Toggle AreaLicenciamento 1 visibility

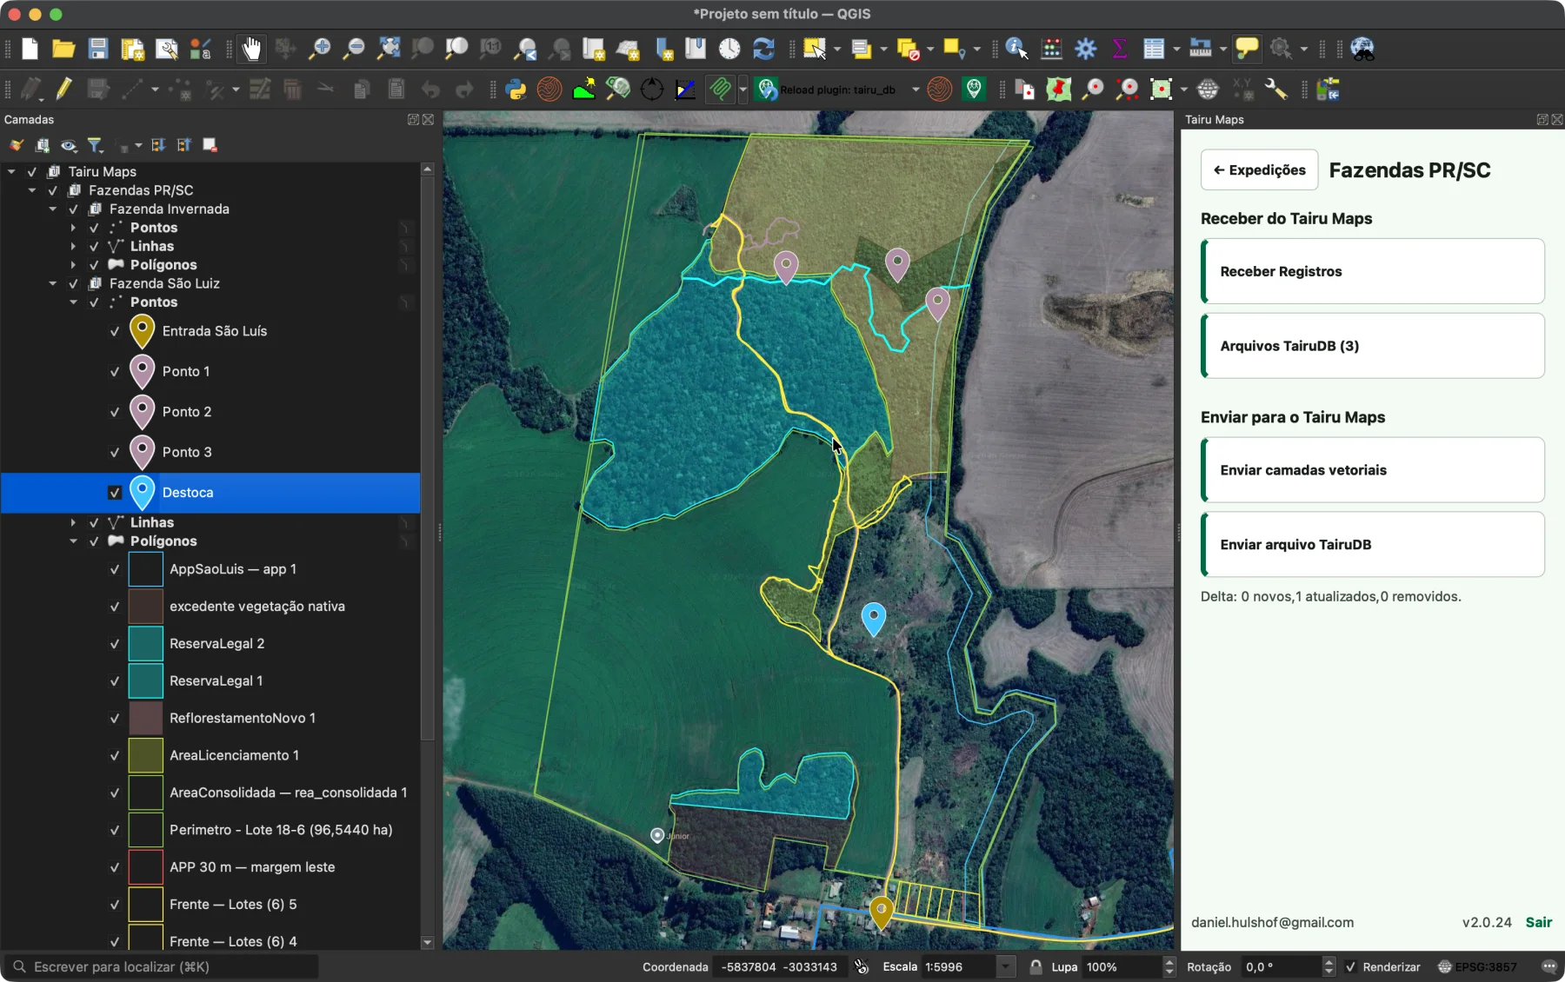click(x=114, y=756)
